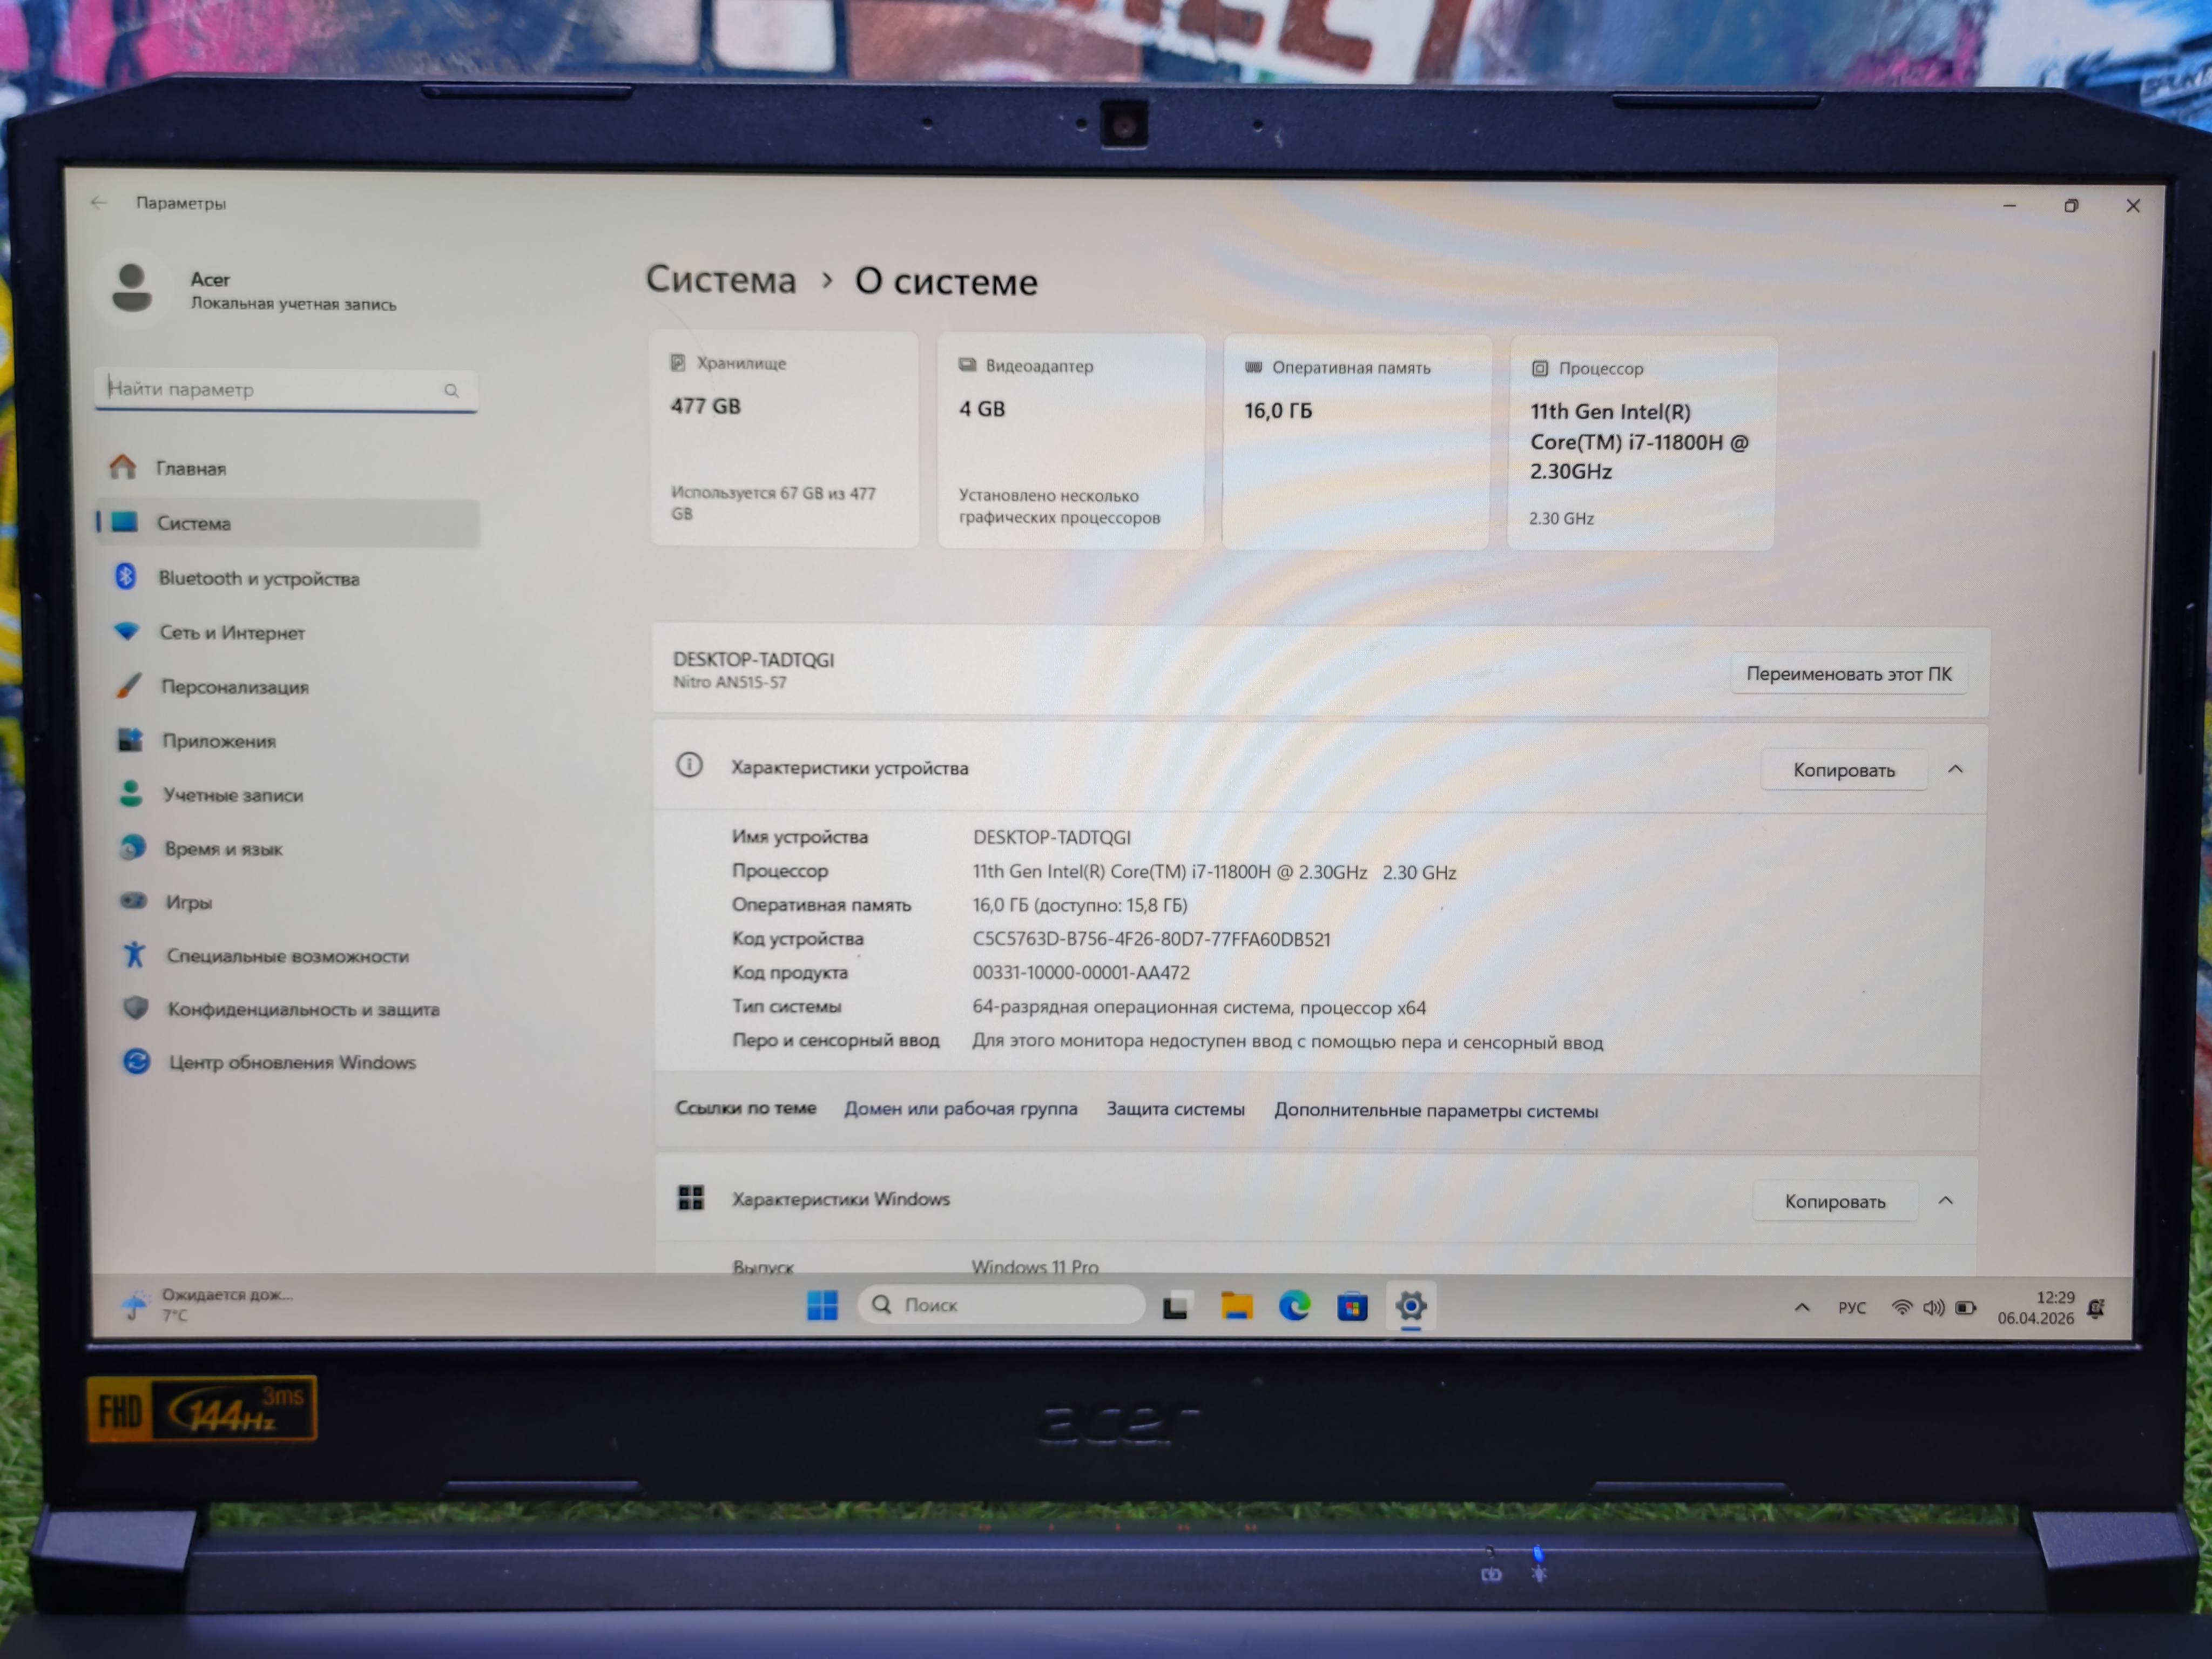Collapse Характеристики устройства section chevron
2212x1659 pixels.
1955,769
